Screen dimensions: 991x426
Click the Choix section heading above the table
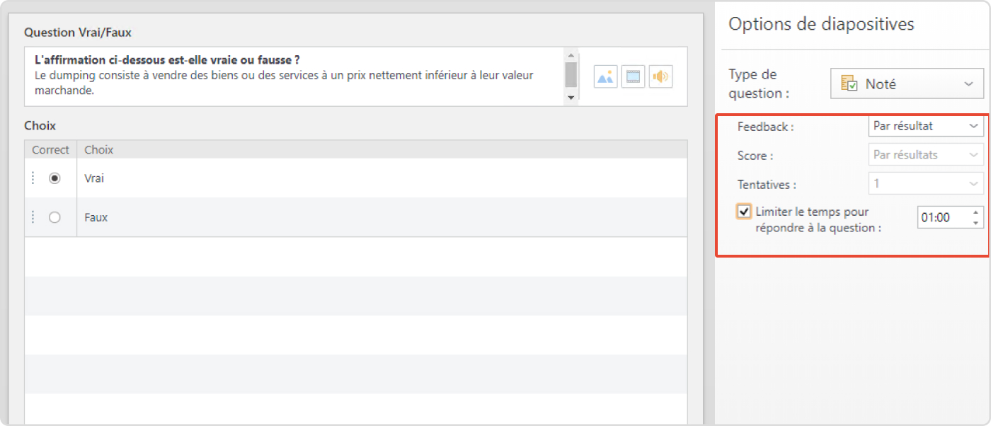click(x=40, y=126)
